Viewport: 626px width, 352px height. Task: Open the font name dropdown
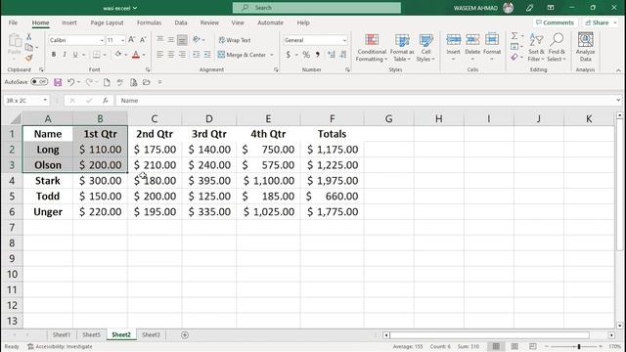[102, 40]
